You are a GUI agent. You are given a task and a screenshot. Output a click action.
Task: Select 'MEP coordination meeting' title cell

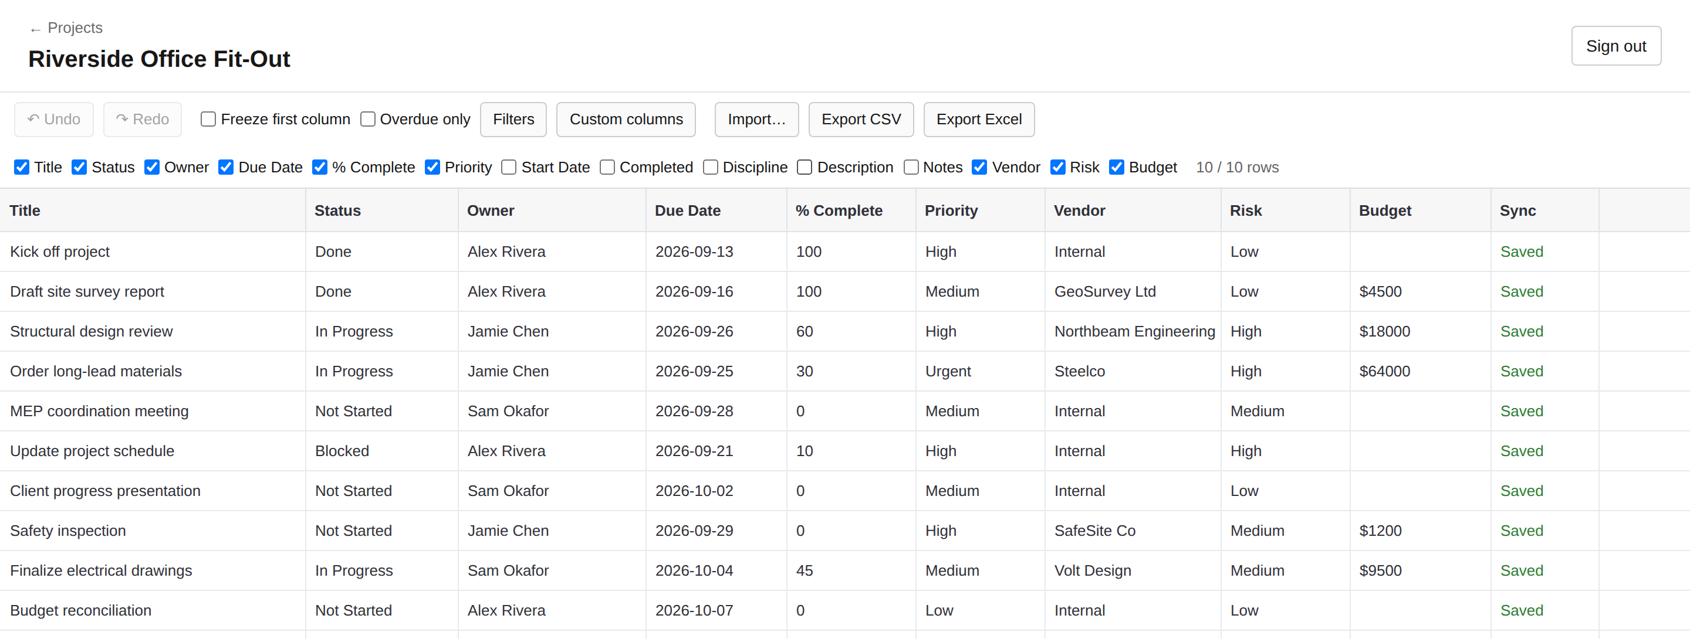tap(153, 411)
